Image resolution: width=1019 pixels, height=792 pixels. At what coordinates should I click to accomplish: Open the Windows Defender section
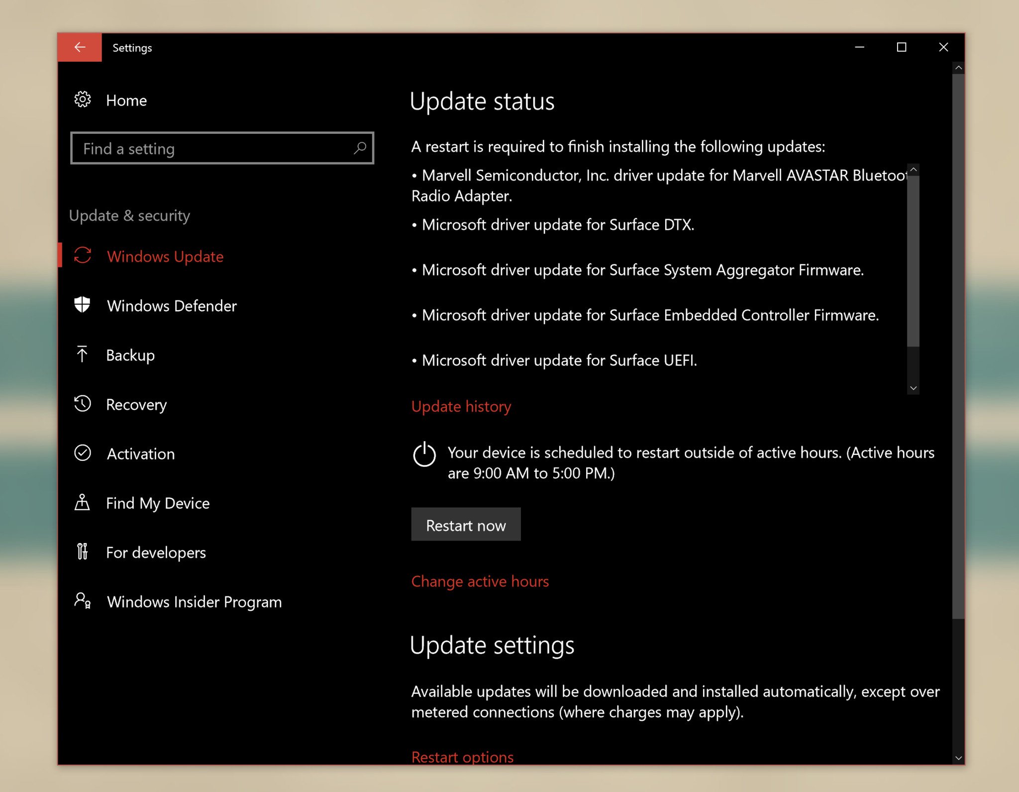[172, 306]
